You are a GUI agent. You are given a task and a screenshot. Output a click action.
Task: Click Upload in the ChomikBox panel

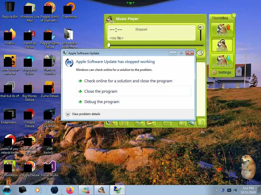[222, 30]
